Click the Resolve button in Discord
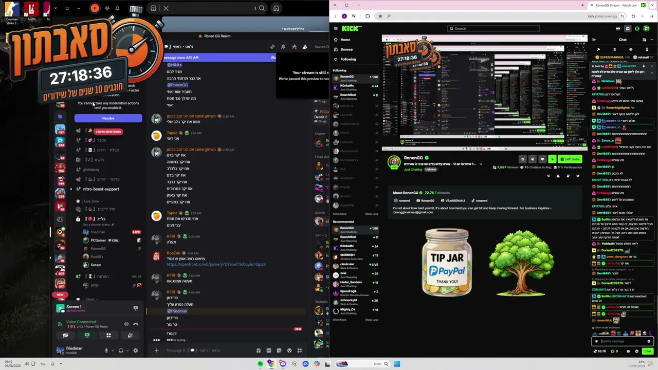The width and height of the screenshot is (658, 370). tap(108, 118)
